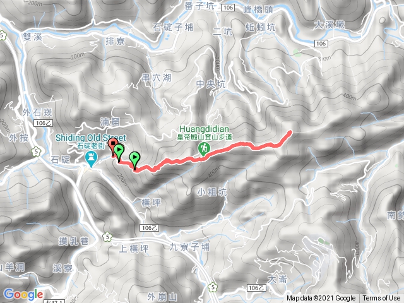Click the Huangdidian hiking trail icon
Image resolution: width=404 pixels, height=303 pixels.
(x=204, y=150)
